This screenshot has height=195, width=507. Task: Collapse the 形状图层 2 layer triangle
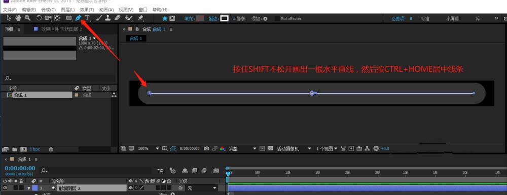tap(28, 188)
